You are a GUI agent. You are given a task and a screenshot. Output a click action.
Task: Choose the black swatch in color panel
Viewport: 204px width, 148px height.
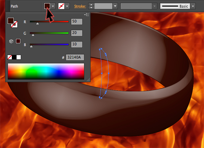click(x=14, y=57)
